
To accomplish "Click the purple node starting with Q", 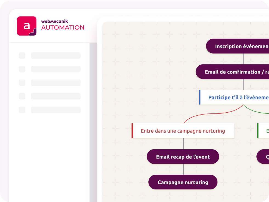I will tap(264, 157).
